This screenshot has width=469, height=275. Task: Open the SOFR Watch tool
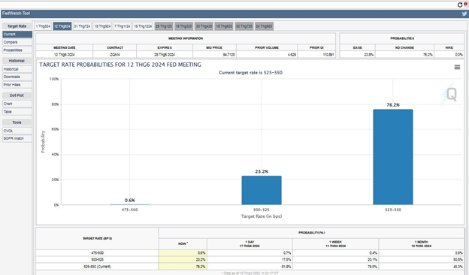click(17, 138)
